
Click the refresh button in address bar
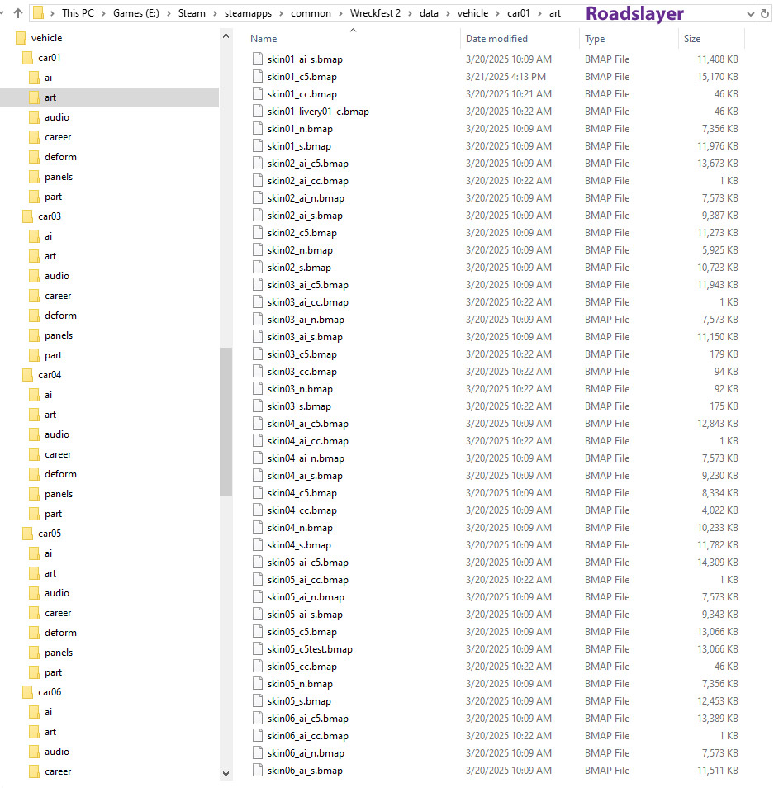pos(765,14)
